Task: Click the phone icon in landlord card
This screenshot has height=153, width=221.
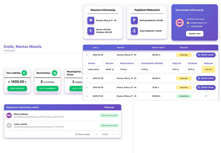Action: (x=188, y=26)
